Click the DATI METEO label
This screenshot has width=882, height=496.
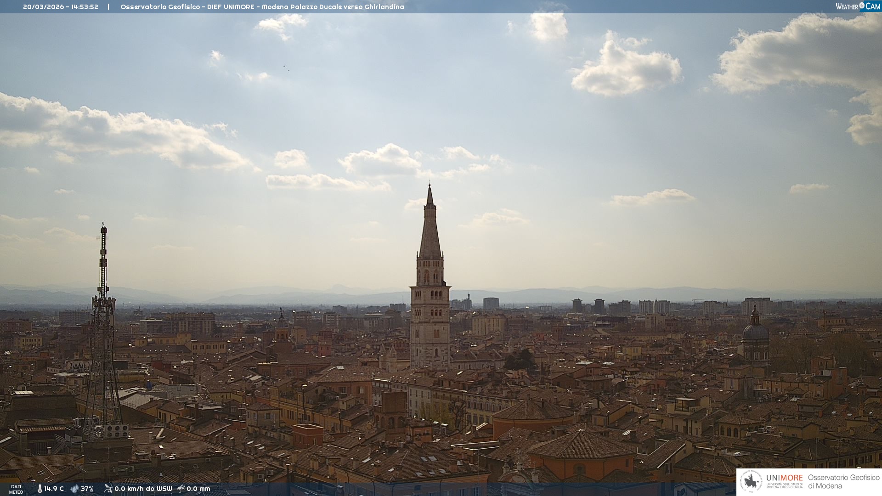click(16, 489)
